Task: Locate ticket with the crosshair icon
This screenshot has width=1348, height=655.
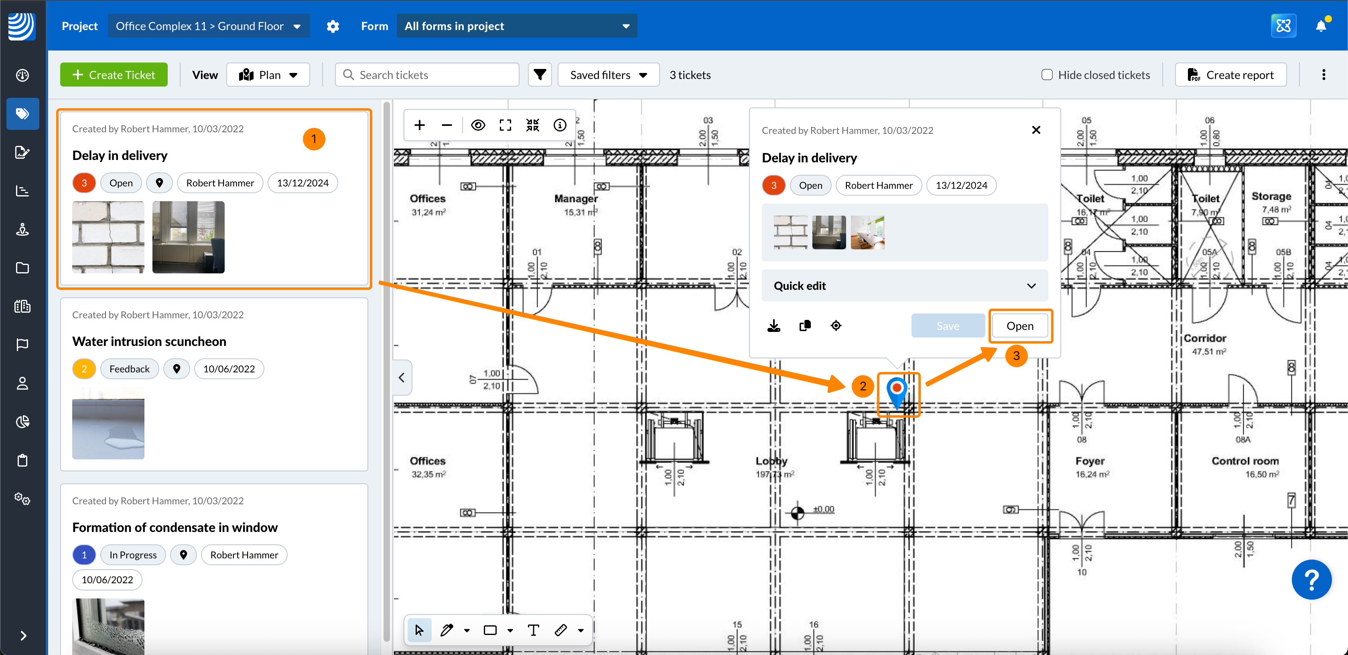Action: [x=836, y=325]
